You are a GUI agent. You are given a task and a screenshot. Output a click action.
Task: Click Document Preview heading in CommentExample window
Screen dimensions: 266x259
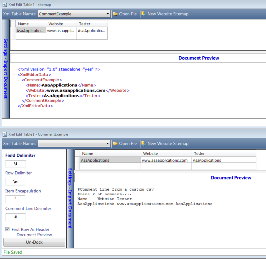[231, 178]
